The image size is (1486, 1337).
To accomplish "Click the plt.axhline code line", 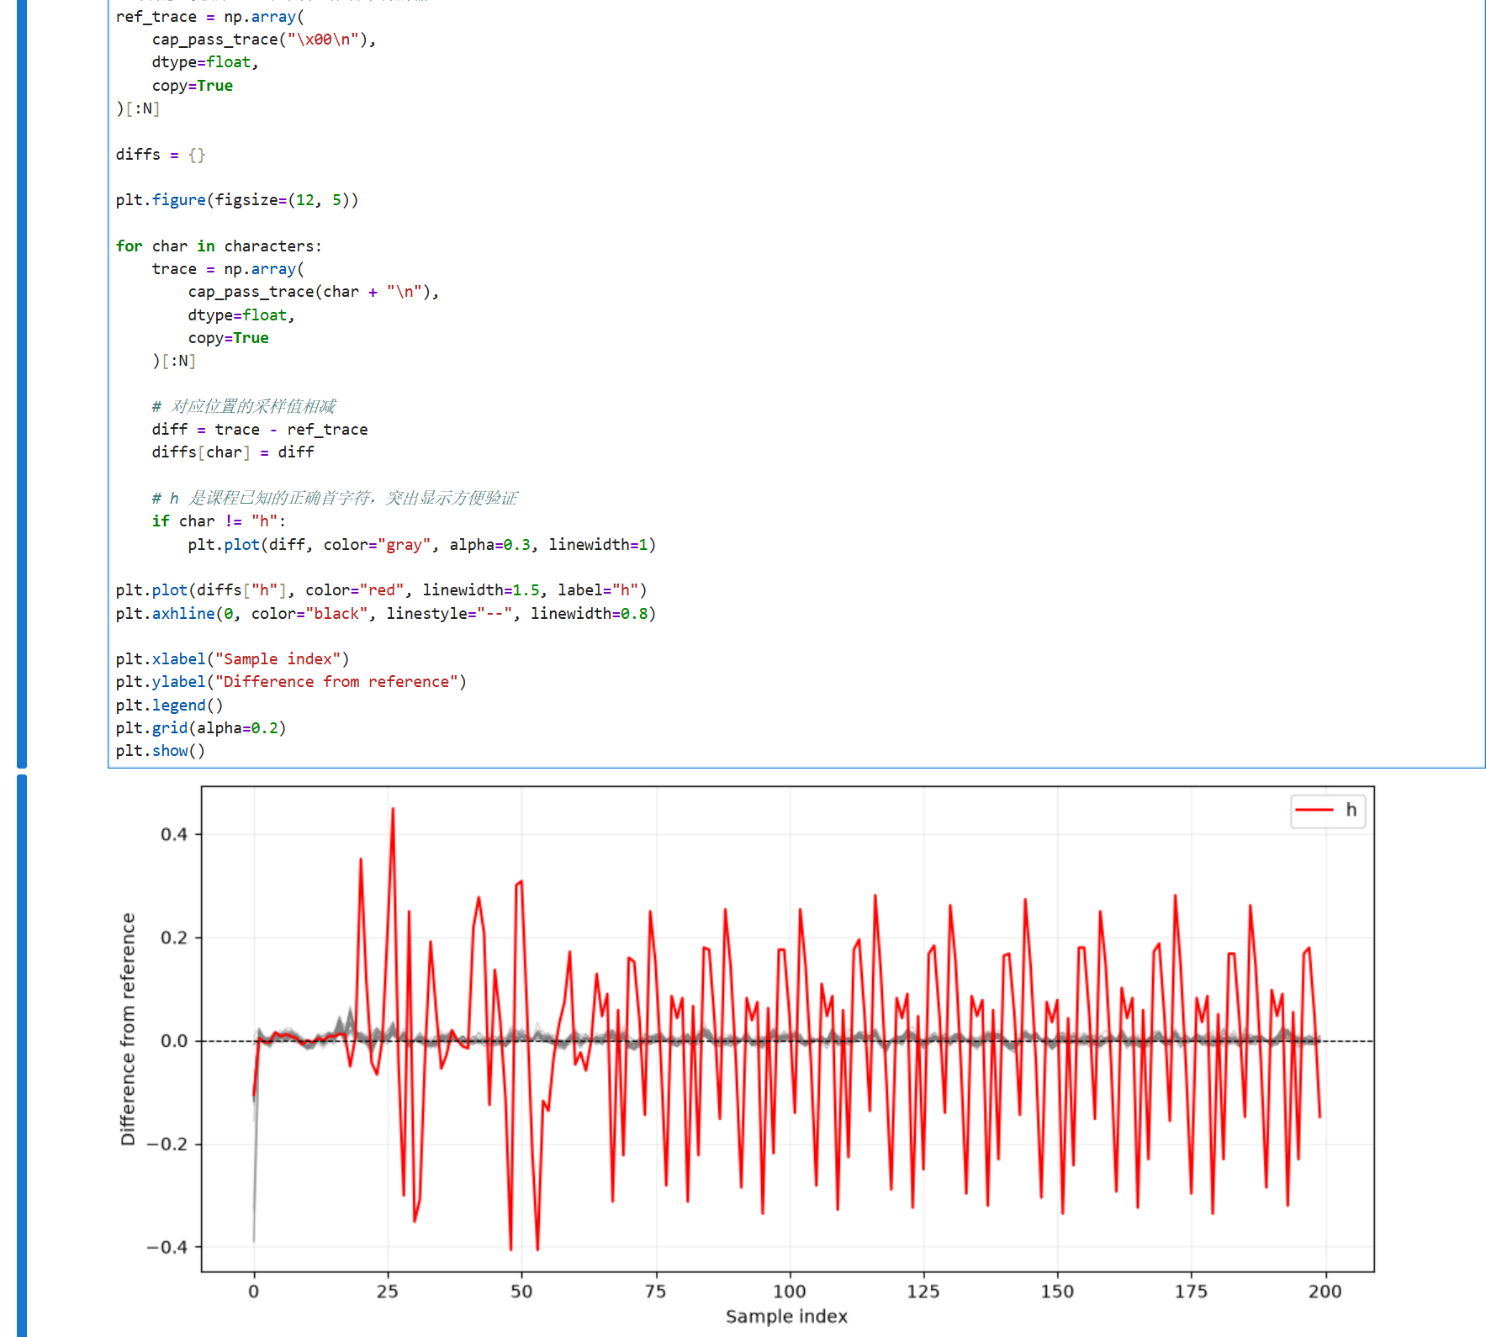I will click(386, 614).
